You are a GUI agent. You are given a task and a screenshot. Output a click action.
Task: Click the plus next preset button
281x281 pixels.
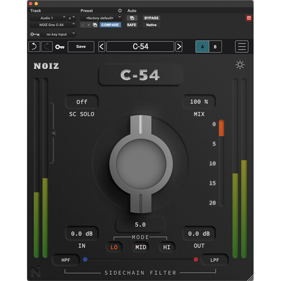[89, 25]
